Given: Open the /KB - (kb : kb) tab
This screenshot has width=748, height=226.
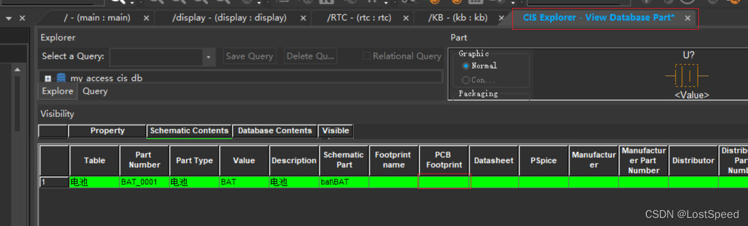Looking at the screenshot, I should pyautogui.click(x=458, y=18).
